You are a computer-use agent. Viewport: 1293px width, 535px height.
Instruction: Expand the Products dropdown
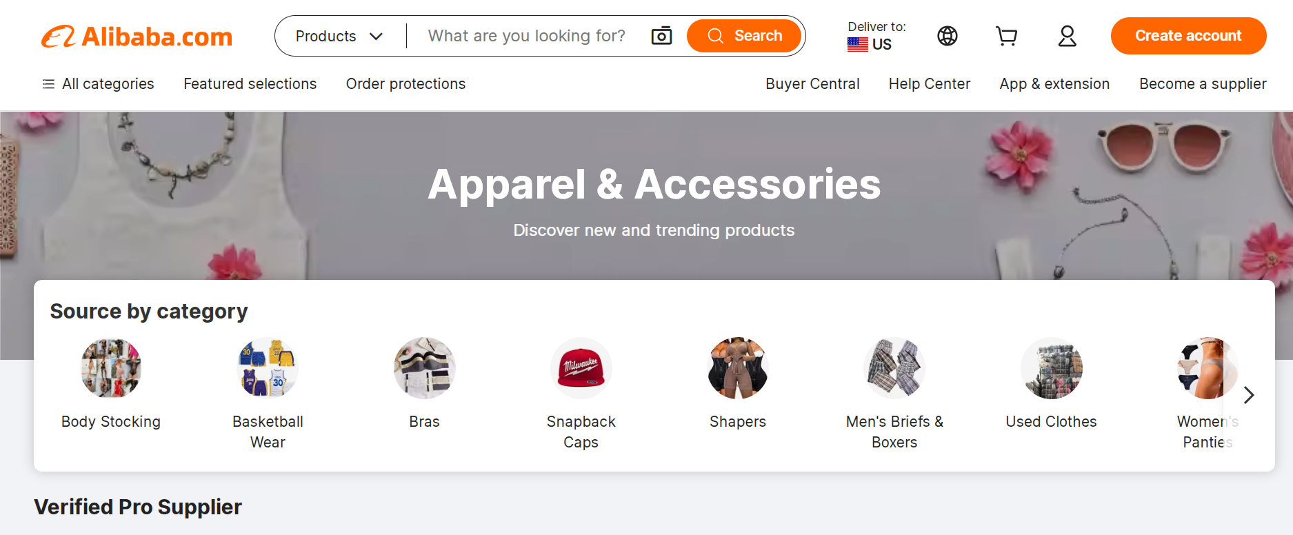click(x=337, y=35)
